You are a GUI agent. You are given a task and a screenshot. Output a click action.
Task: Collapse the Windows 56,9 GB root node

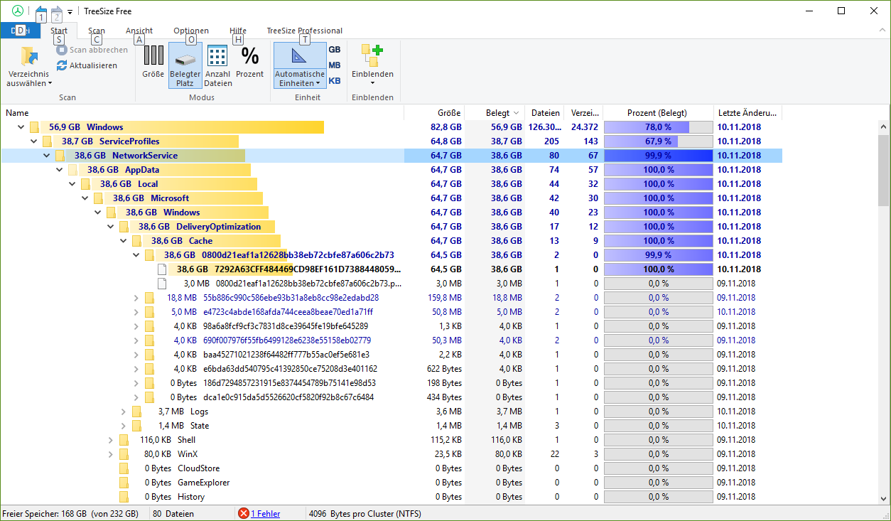pyautogui.click(x=21, y=127)
